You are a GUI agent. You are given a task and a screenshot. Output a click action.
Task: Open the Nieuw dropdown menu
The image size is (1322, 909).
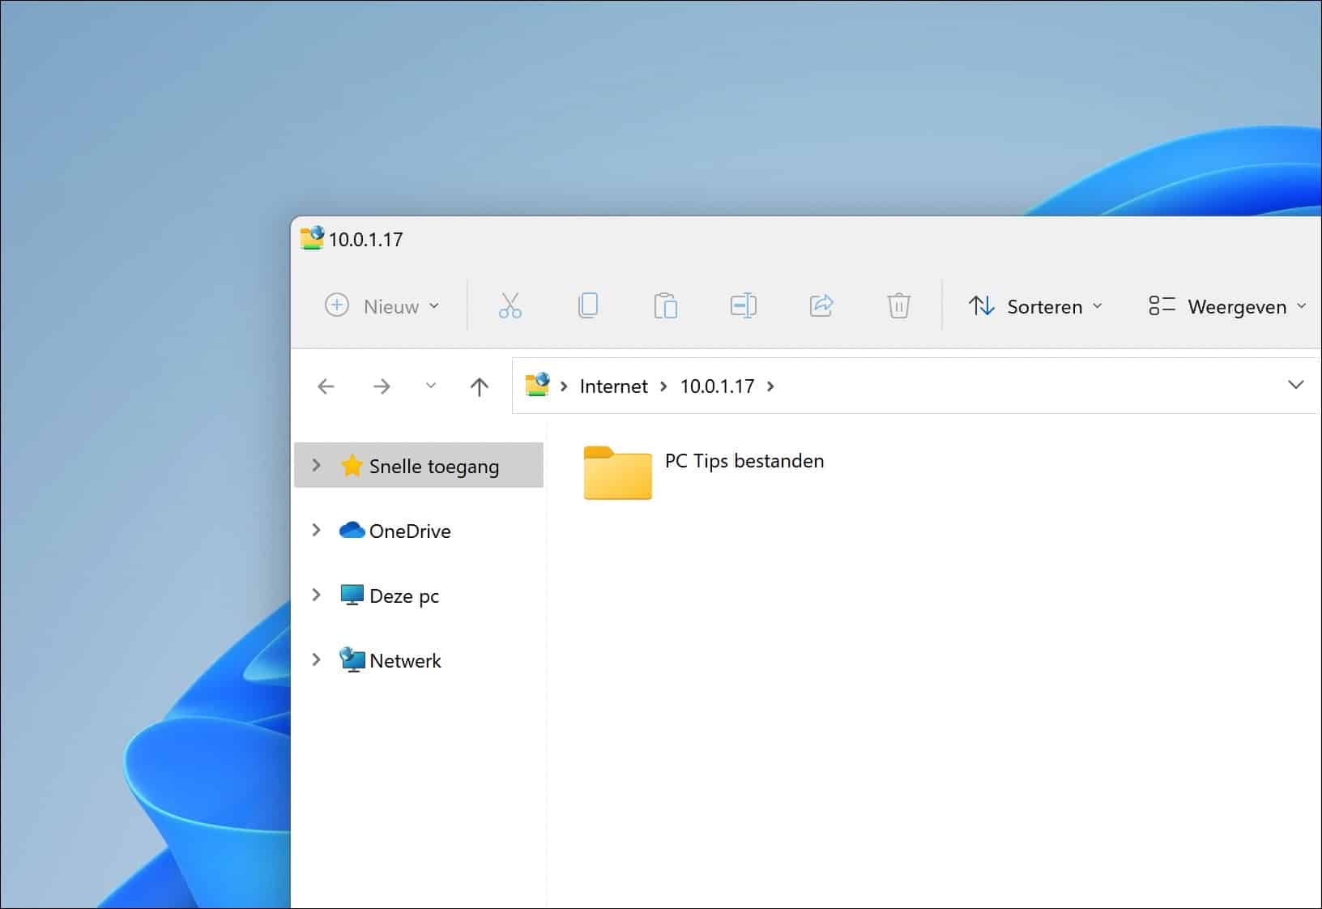pos(382,306)
